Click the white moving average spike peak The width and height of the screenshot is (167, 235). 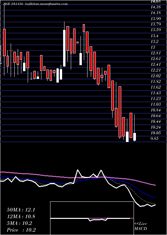coord(78,170)
